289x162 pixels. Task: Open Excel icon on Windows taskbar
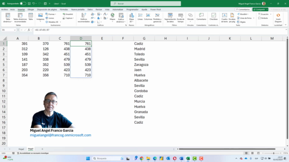188,158
